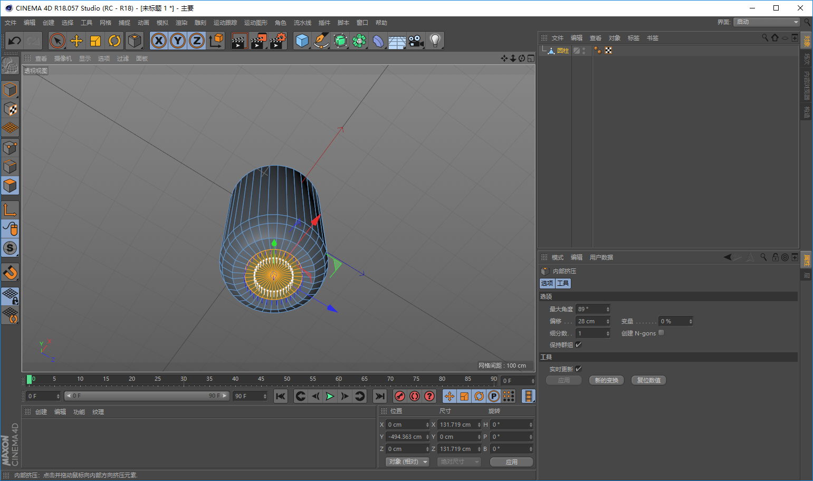Switch to Texture mode in left sidebar

click(x=10, y=109)
